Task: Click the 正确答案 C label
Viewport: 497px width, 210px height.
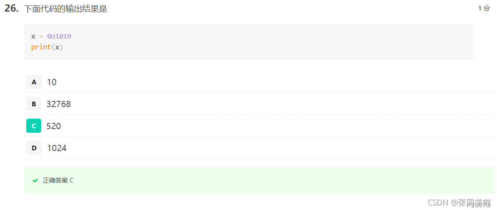Action: pyautogui.click(x=58, y=181)
